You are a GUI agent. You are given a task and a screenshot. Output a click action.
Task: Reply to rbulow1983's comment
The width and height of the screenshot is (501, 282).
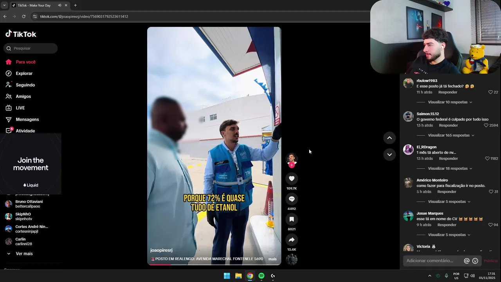point(448,92)
